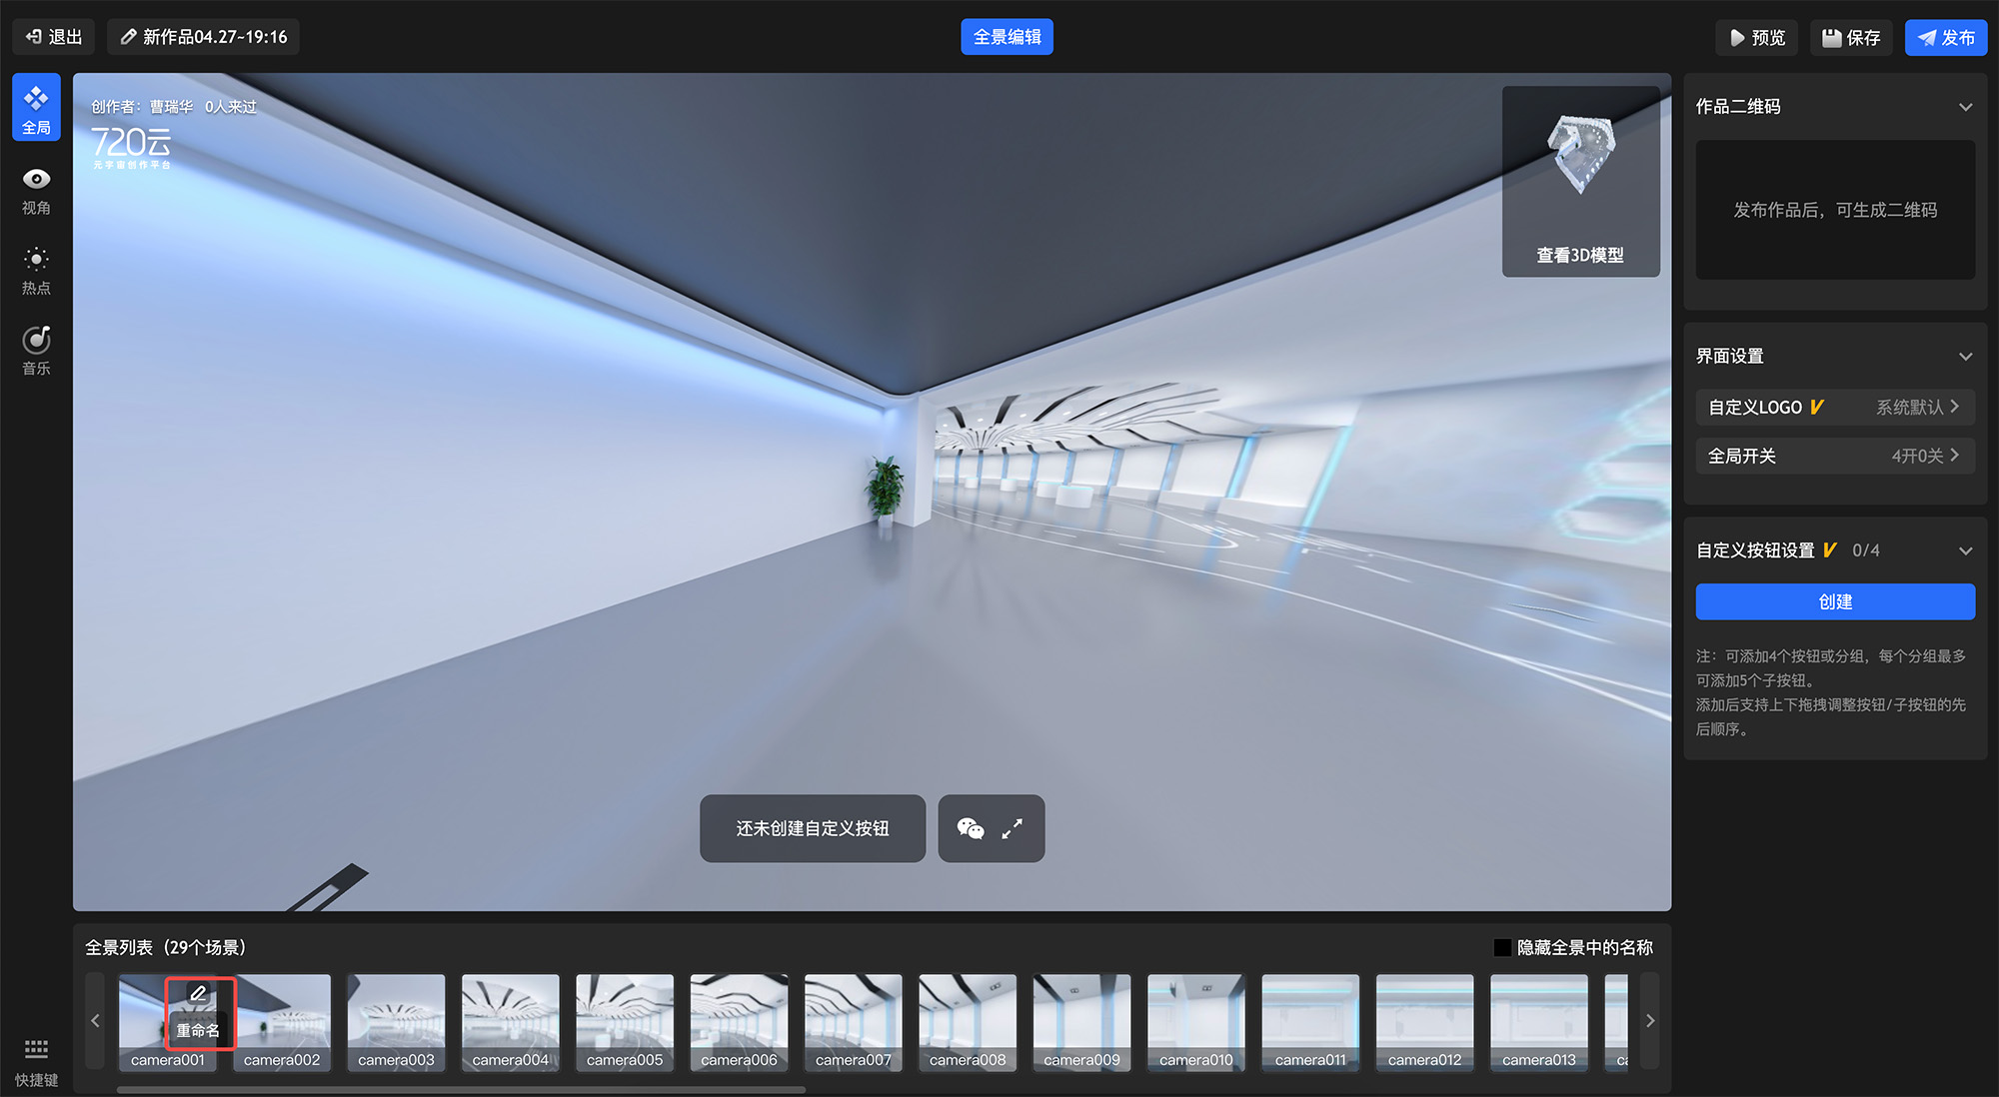Select the camera007 thumbnail
This screenshot has width=1999, height=1097.
point(853,1021)
